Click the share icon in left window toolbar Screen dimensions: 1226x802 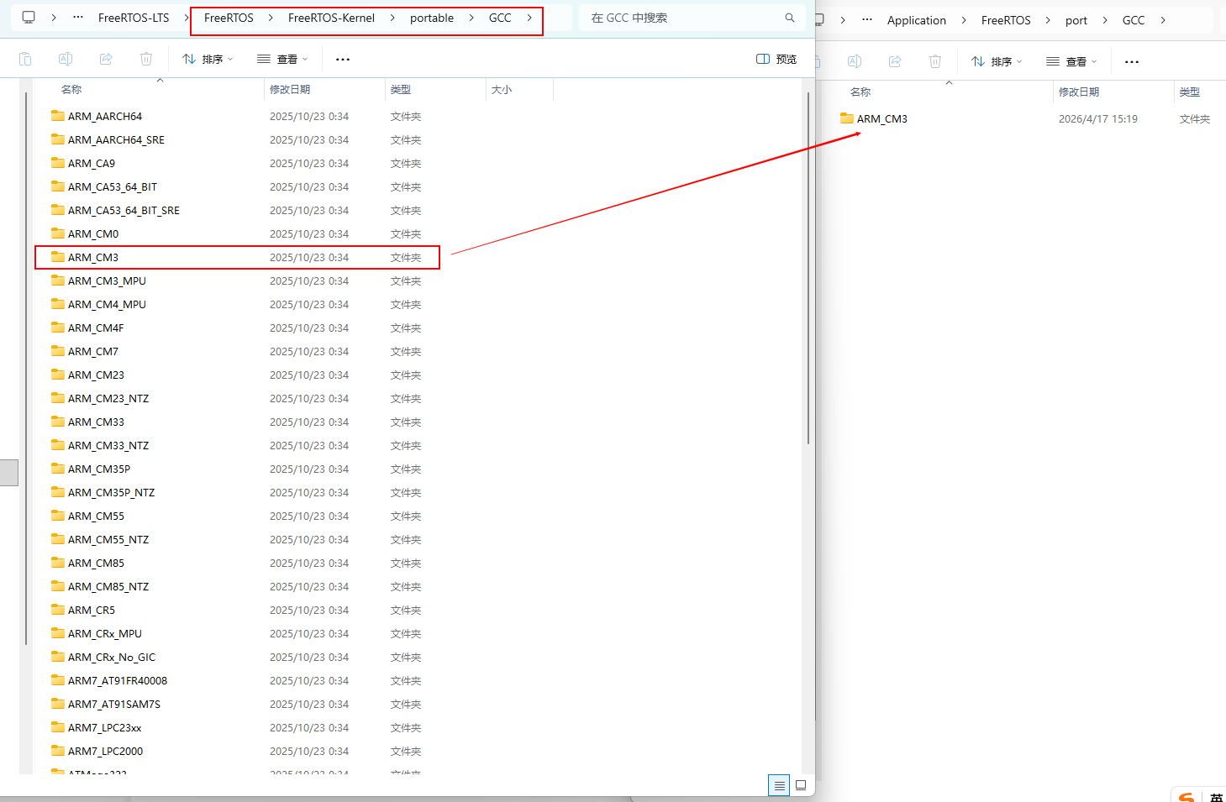tap(106, 59)
